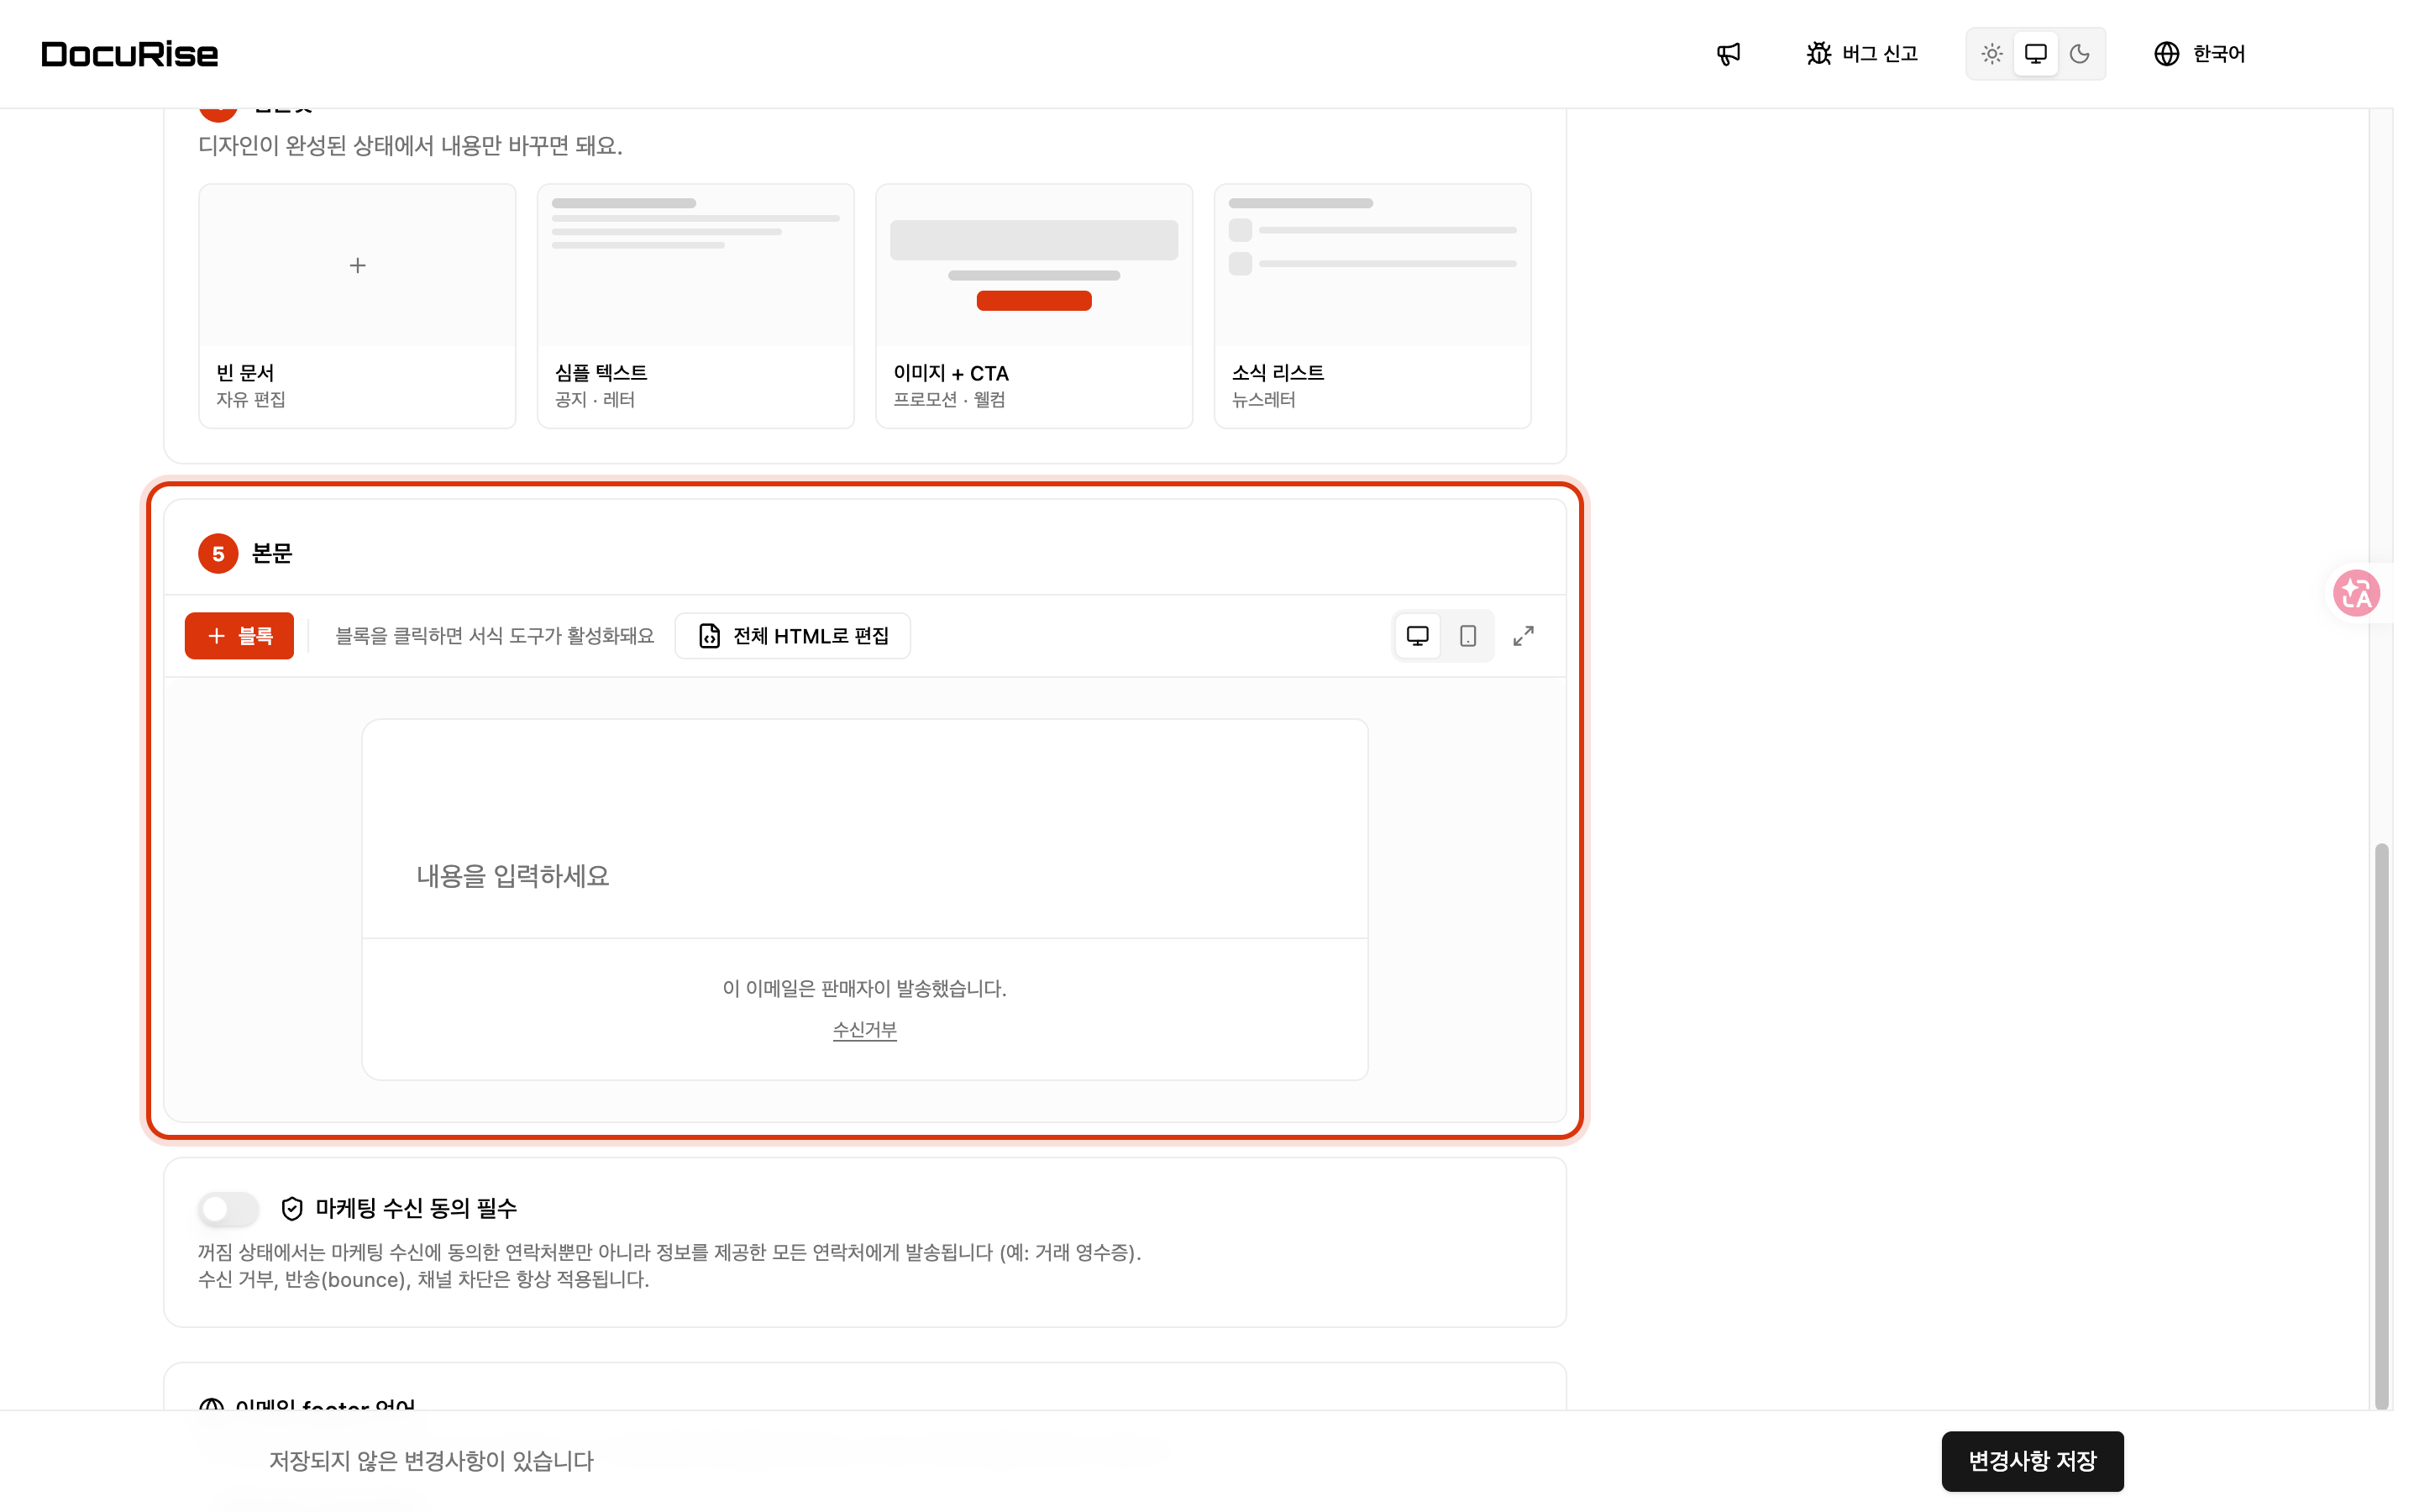
Task: Save changes with 변경사항 저장
Action: click(2032, 1461)
